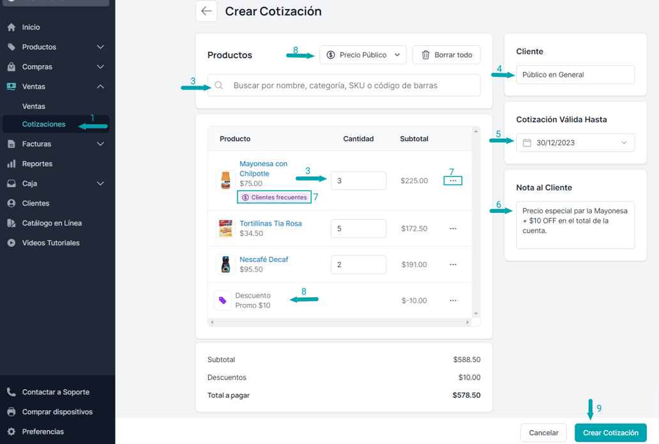Click the calendar icon in validity date
Screen dimensions: 659x444
527,142
